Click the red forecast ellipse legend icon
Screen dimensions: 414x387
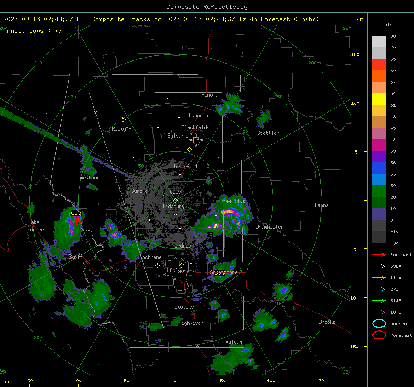click(379, 335)
